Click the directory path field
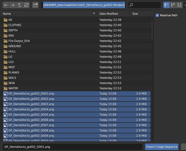Screen dimensions: 186x151 [x=84, y=5]
